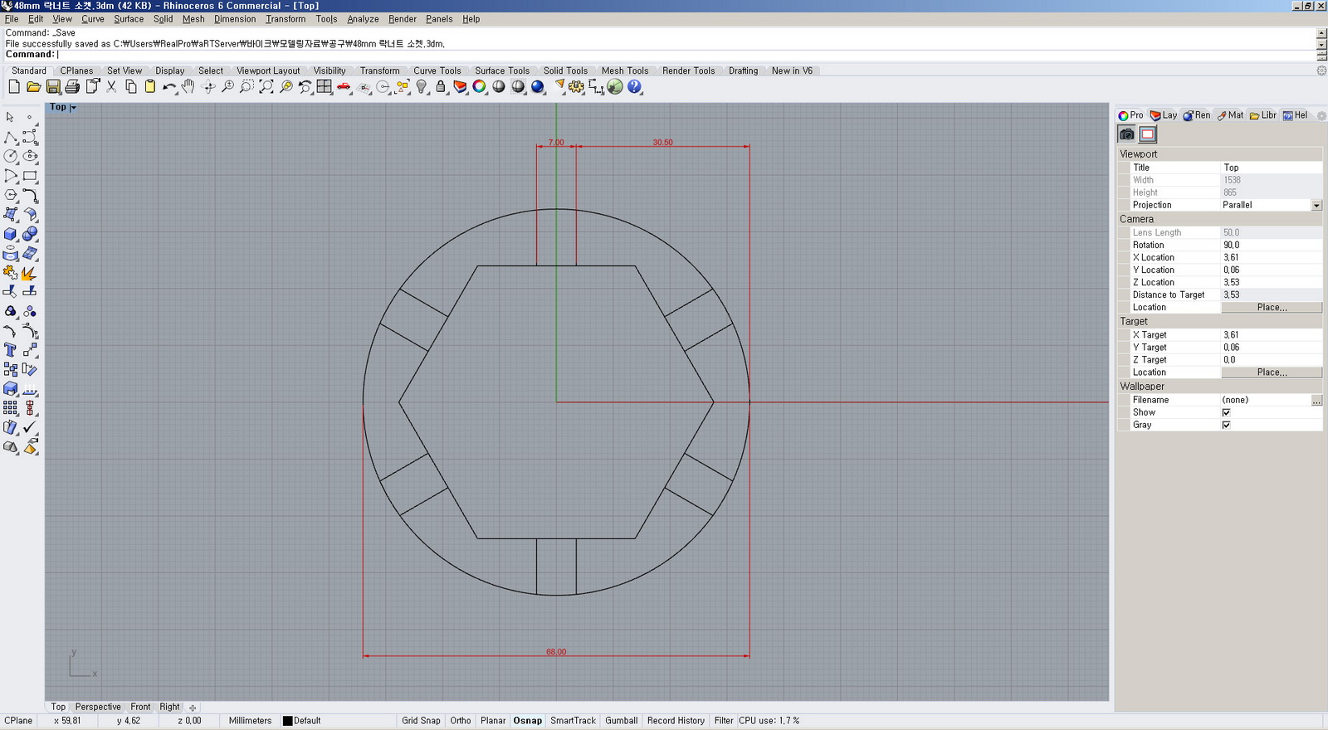
Task: Disable Osnap in status bar
Action: [x=528, y=721]
